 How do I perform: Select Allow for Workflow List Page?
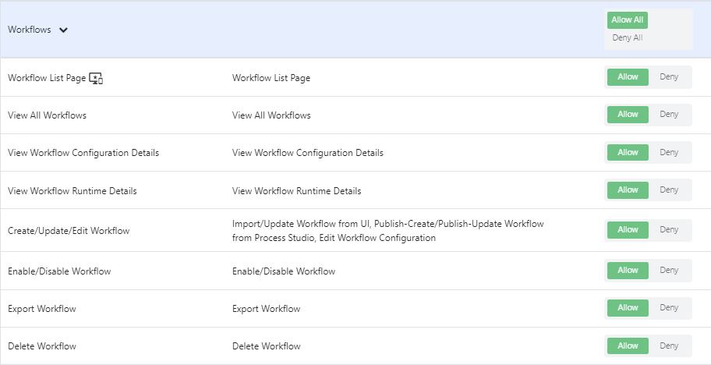[628, 76]
